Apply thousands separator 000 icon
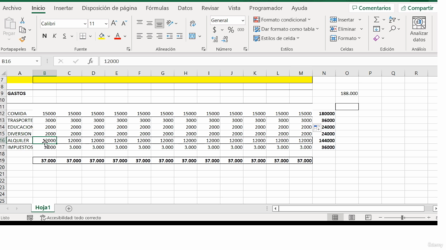The height and width of the screenshot is (250, 446). [240, 29]
